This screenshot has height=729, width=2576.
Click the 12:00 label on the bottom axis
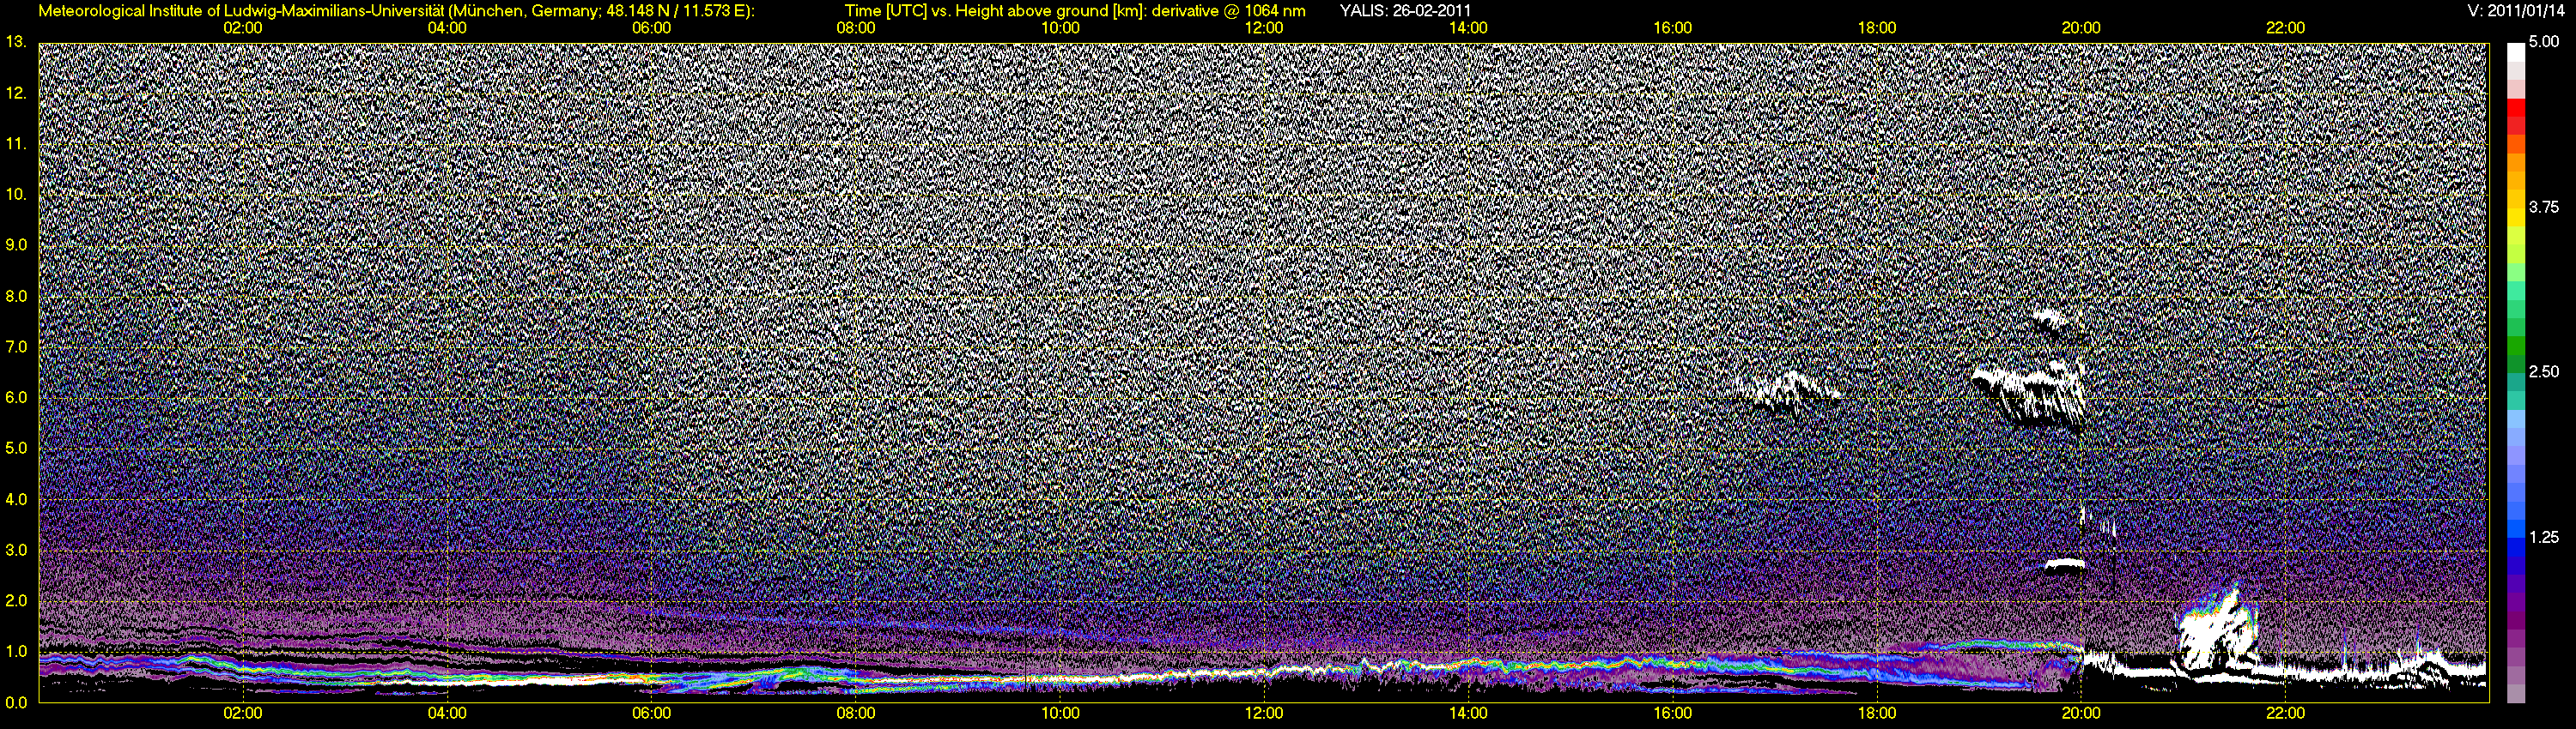pyautogui.click(x=1264, y=713)
